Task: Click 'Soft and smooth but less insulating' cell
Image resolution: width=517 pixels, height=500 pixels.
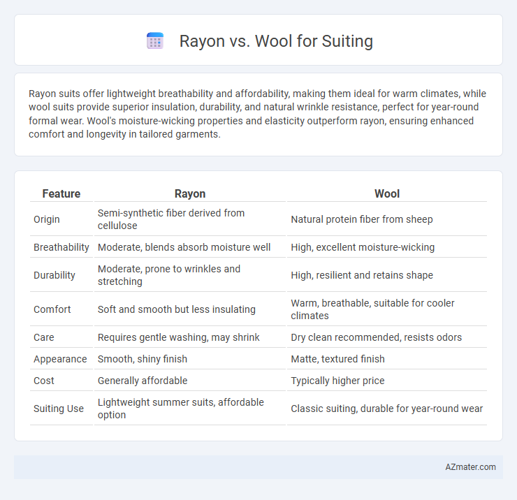Action: point(190,309)
